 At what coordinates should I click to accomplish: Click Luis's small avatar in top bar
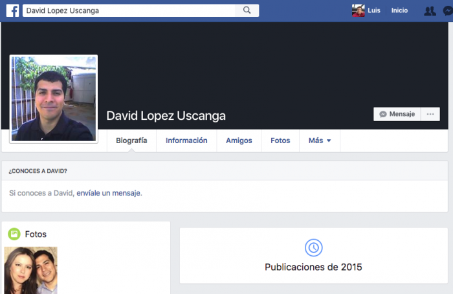[x=359, y=11]
